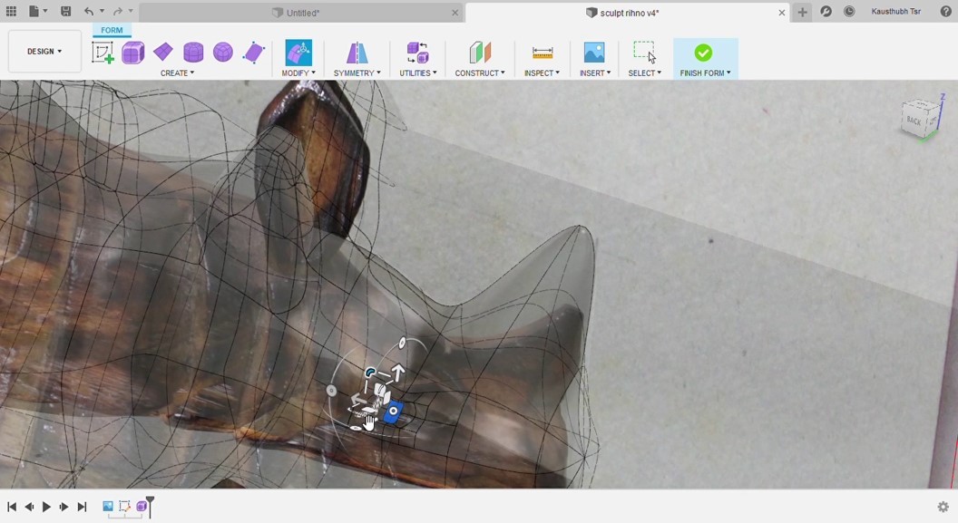The width and height of the screenshot is (958, 523).
Task: Expand the FINISH FORM menu
Action: click(706, 73)
